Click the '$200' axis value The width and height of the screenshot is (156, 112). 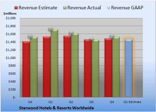[x=12, y=89]
